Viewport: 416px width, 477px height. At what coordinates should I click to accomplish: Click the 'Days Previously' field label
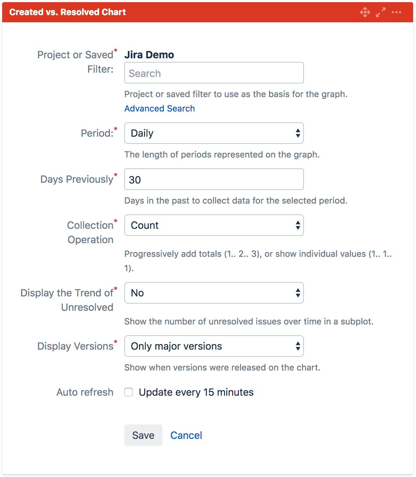tap(77, 179)
